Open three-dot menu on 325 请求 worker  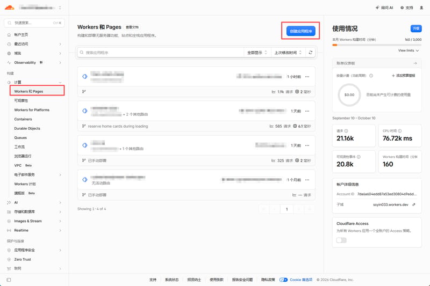307,145
